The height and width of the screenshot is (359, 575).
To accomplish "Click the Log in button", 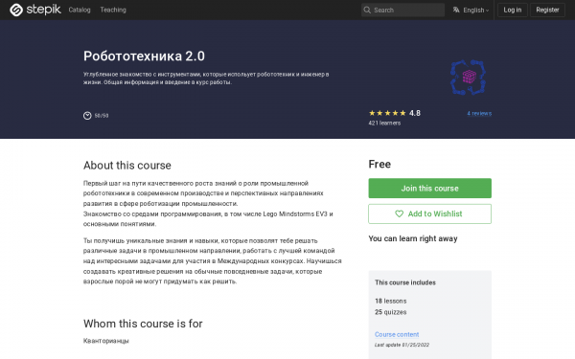I will (513, 10).
